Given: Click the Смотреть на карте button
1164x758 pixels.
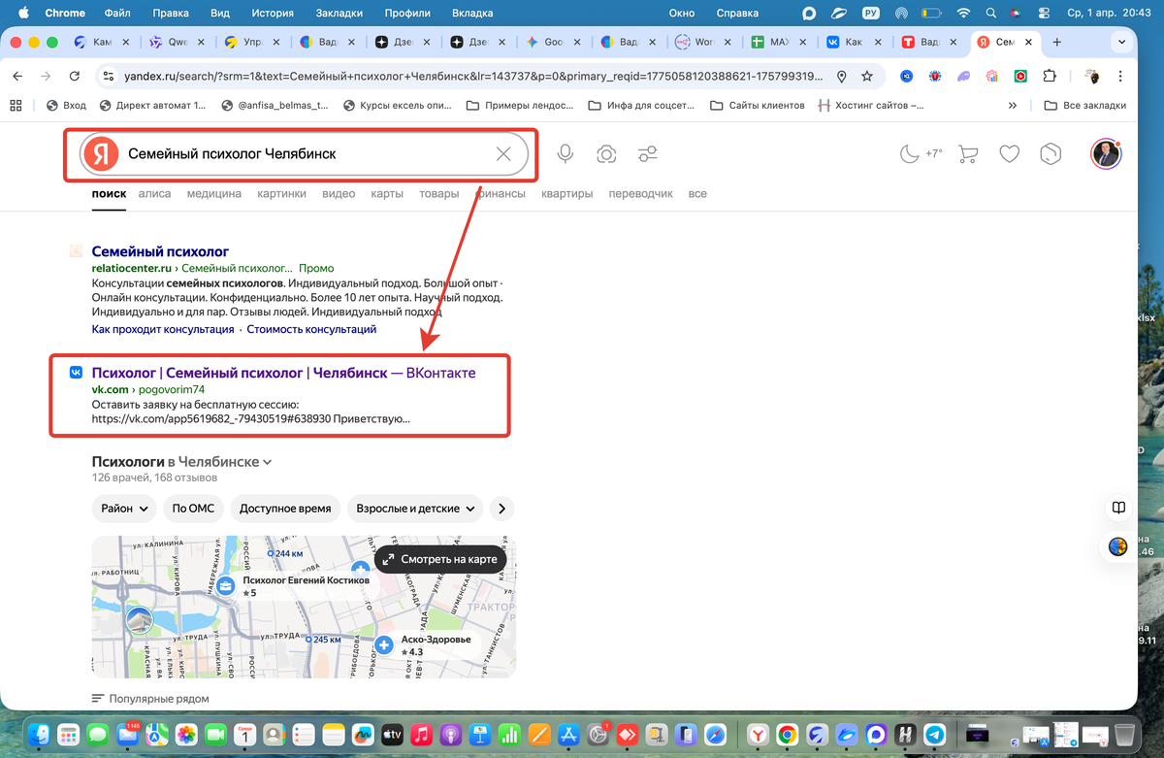Looking at the screenshot, I should pos(440,559).
